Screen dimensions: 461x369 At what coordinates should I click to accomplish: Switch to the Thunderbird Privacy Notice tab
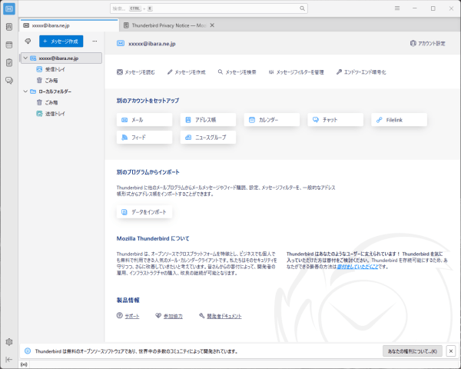pyautogui.click(x=164, y=25)
